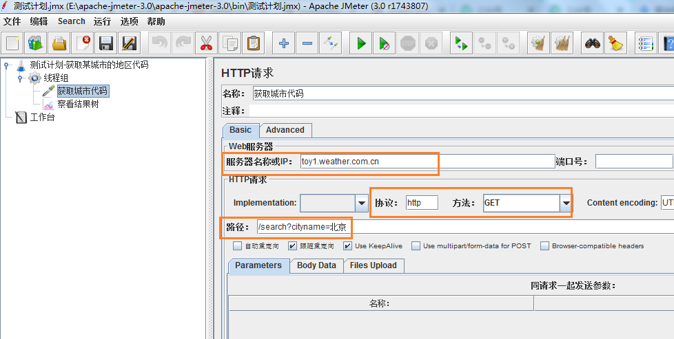
Task: Select the 获取城市代码 sampler tree item
Action: click(x=82, y=91)
